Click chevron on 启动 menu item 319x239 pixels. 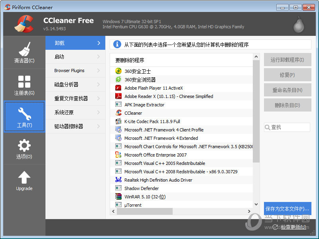[x=98, y=57]
